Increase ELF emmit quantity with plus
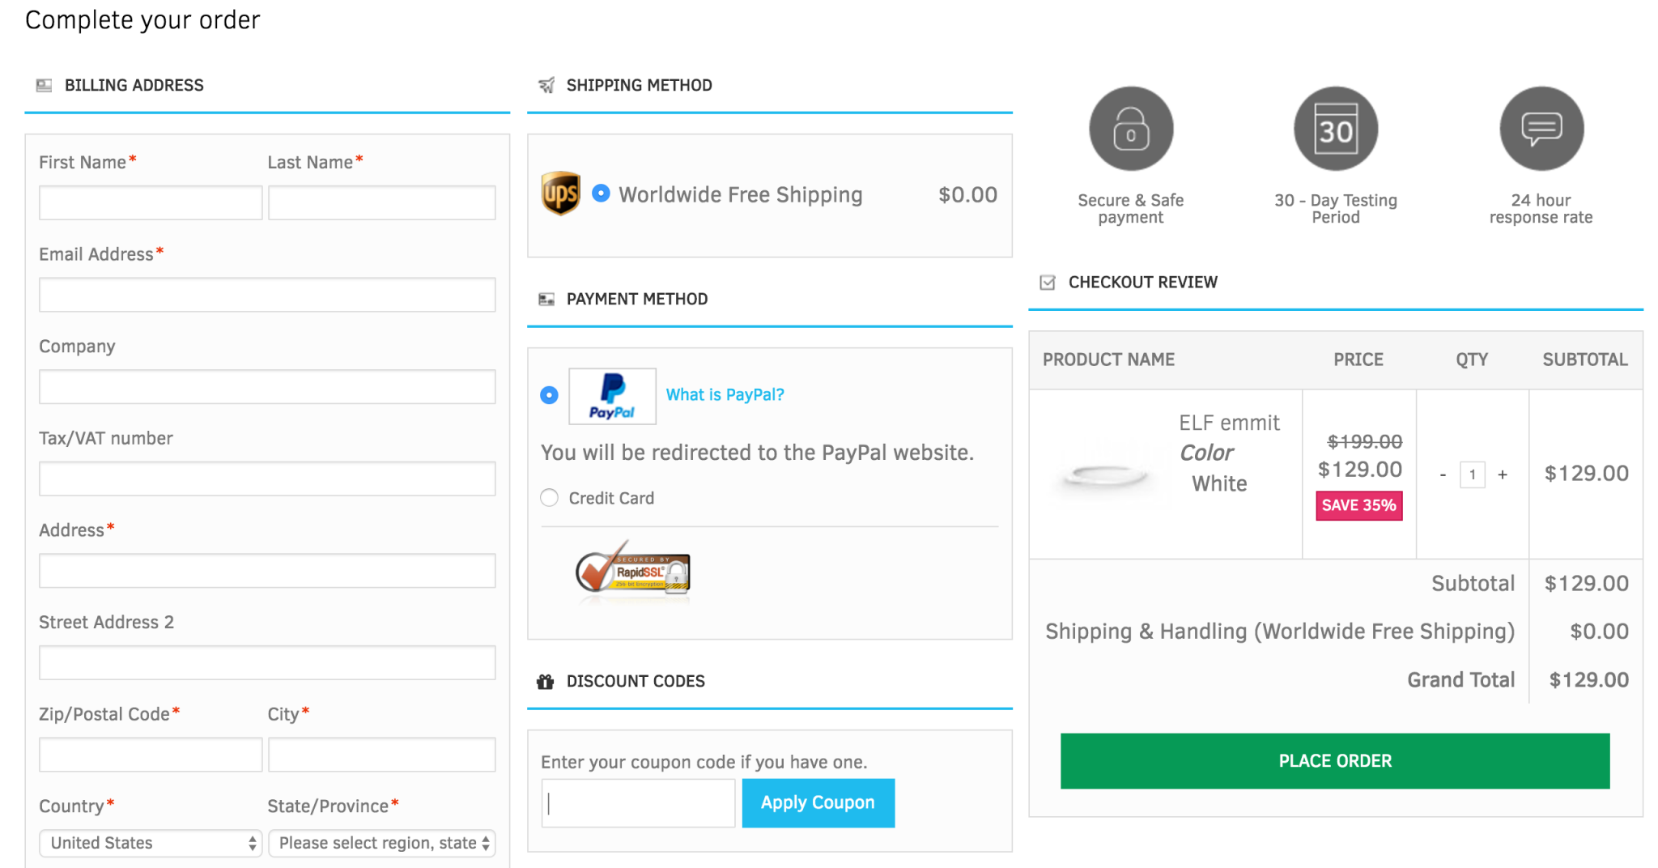1658x868 pixels. [x=1503, y=474]
